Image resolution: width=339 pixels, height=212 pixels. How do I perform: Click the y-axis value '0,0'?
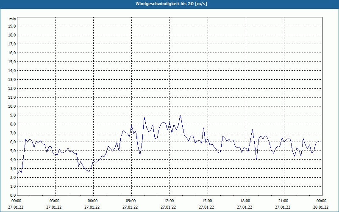pos(13,195)
